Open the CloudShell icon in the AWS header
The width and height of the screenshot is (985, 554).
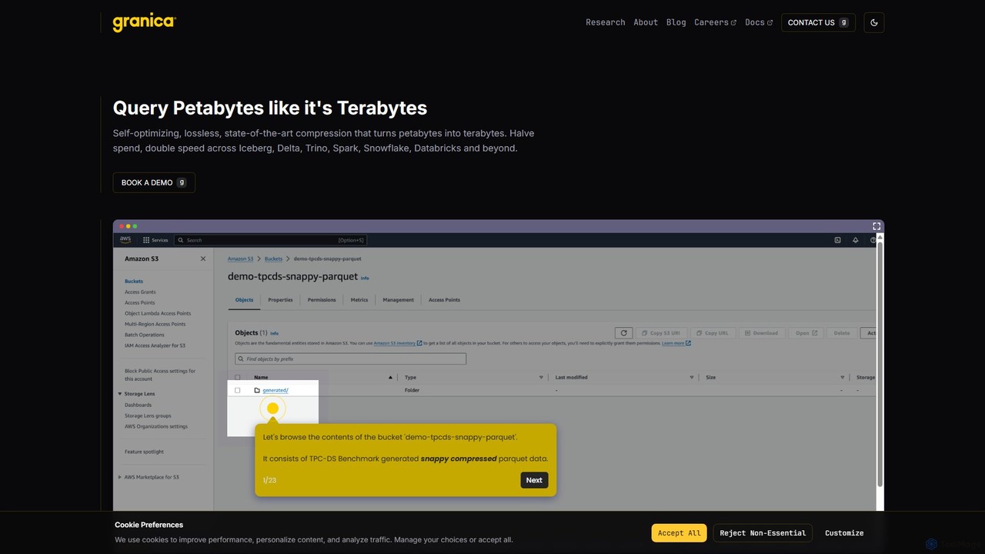[x=838, y=240]
